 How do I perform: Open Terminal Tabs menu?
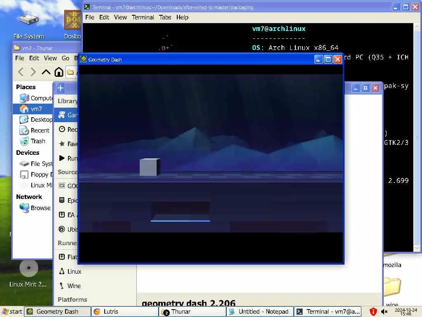click(165, 17)
